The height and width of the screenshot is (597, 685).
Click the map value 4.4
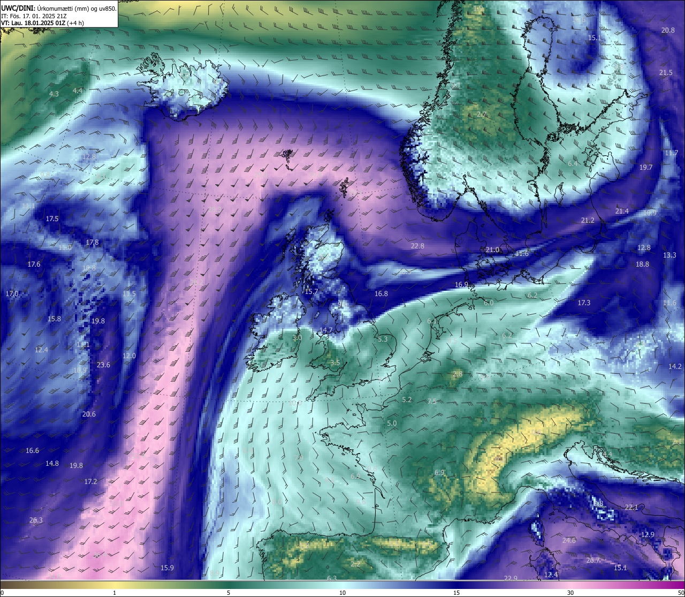coord(78,90)
